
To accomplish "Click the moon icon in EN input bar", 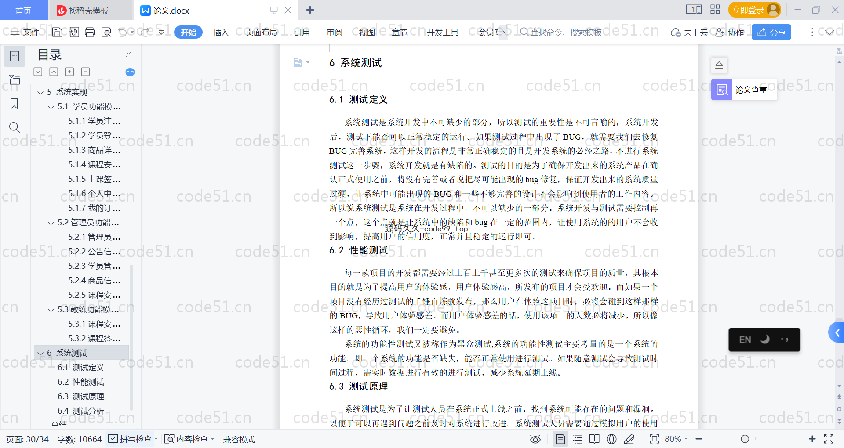I will (765, 340).
